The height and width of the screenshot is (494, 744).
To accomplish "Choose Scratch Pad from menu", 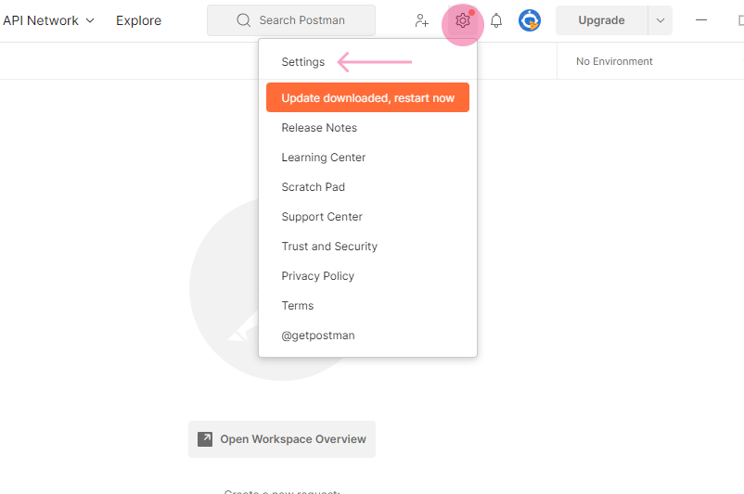I will (x=314, y=187).
